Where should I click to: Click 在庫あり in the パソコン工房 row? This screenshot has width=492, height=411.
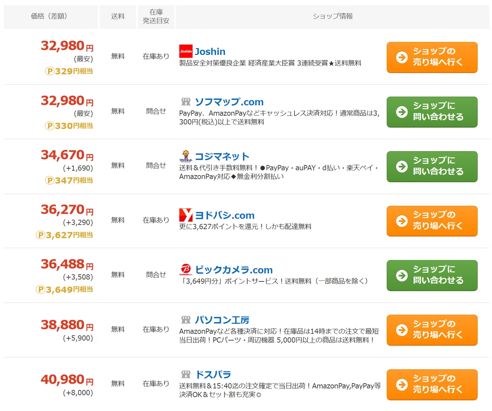point(156,329)
